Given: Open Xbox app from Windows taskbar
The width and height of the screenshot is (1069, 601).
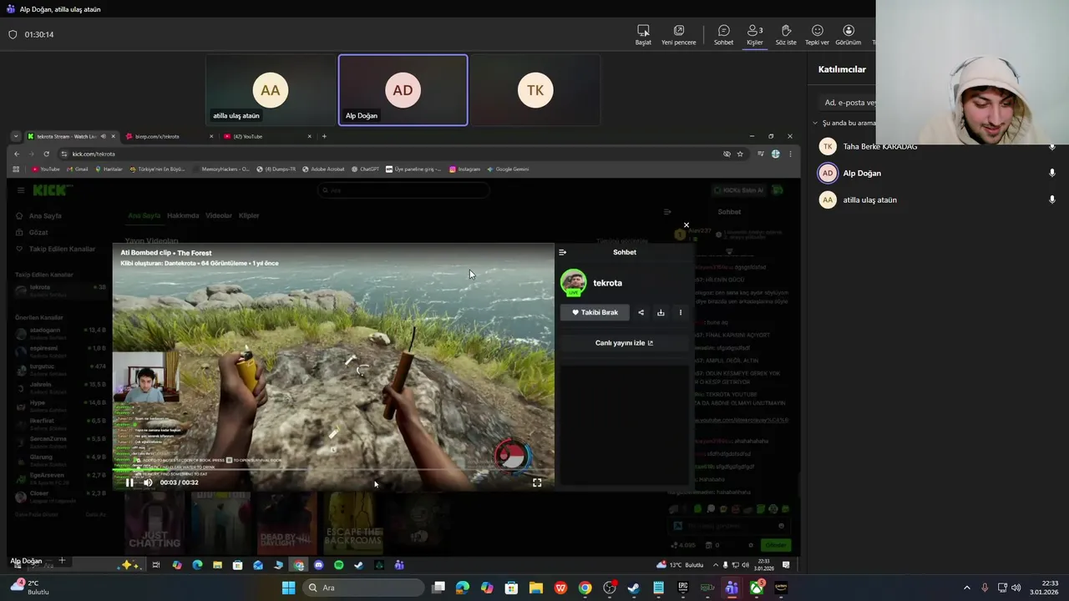Looking at the screenshot, I should pyautogui.click(x=756, y=588).
